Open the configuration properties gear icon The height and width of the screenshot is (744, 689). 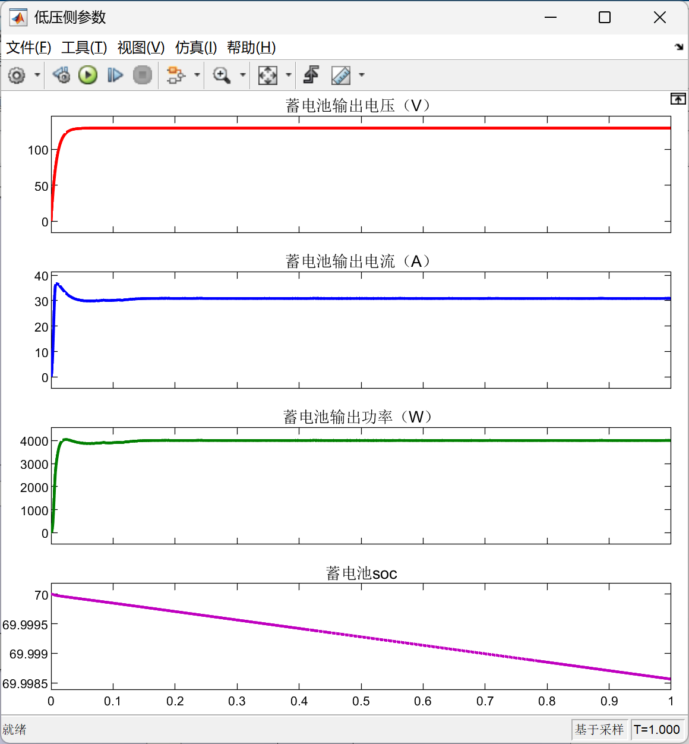click(x=17, y=75)
